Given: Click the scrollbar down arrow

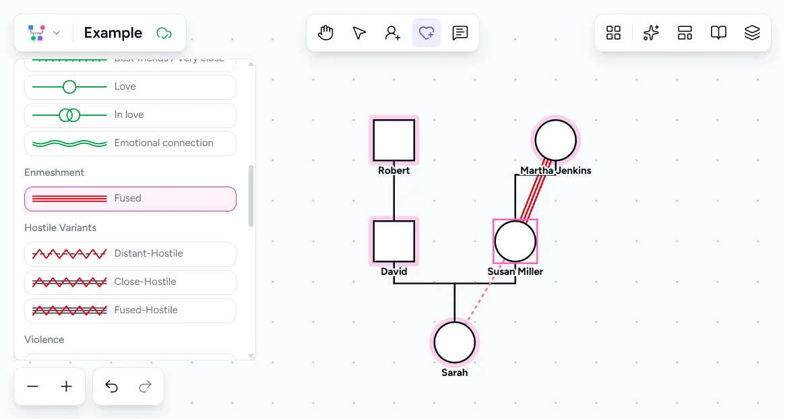Looking at the screenshot, I should (x=251, y=356).
